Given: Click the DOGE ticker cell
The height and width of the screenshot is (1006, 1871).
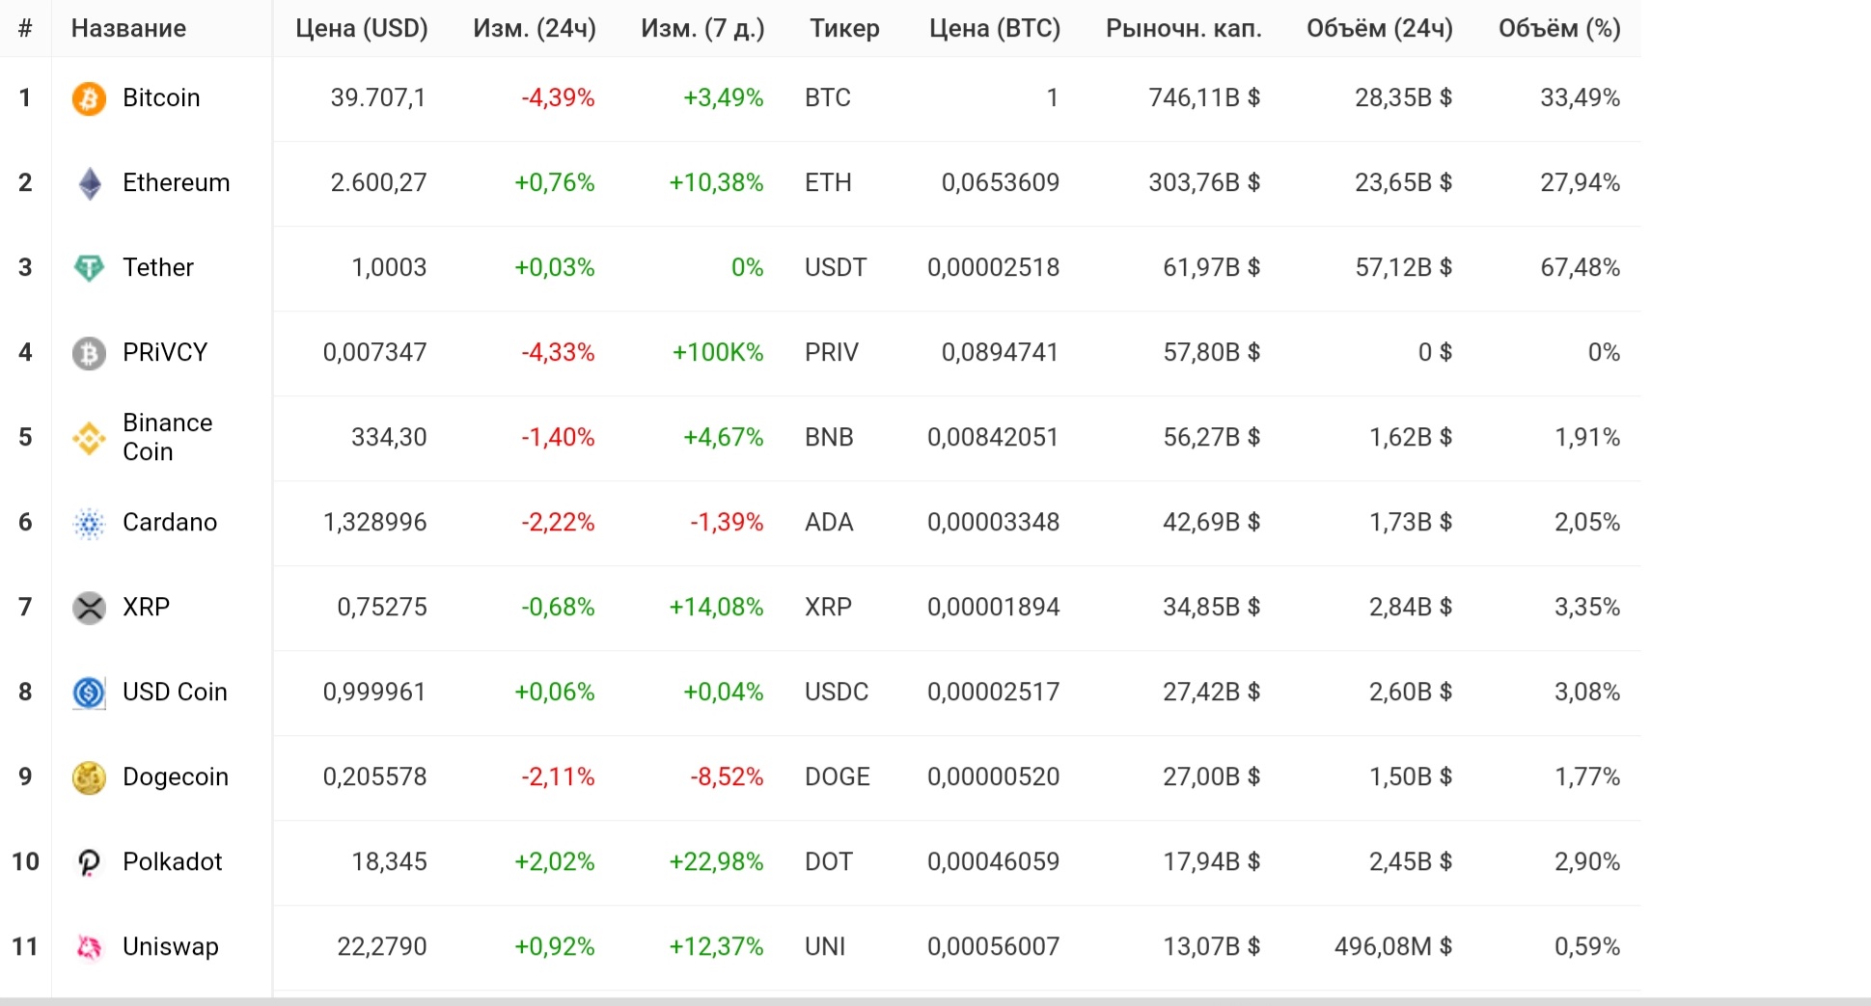Looking at the screenshot, I should (x=837, y=777).
